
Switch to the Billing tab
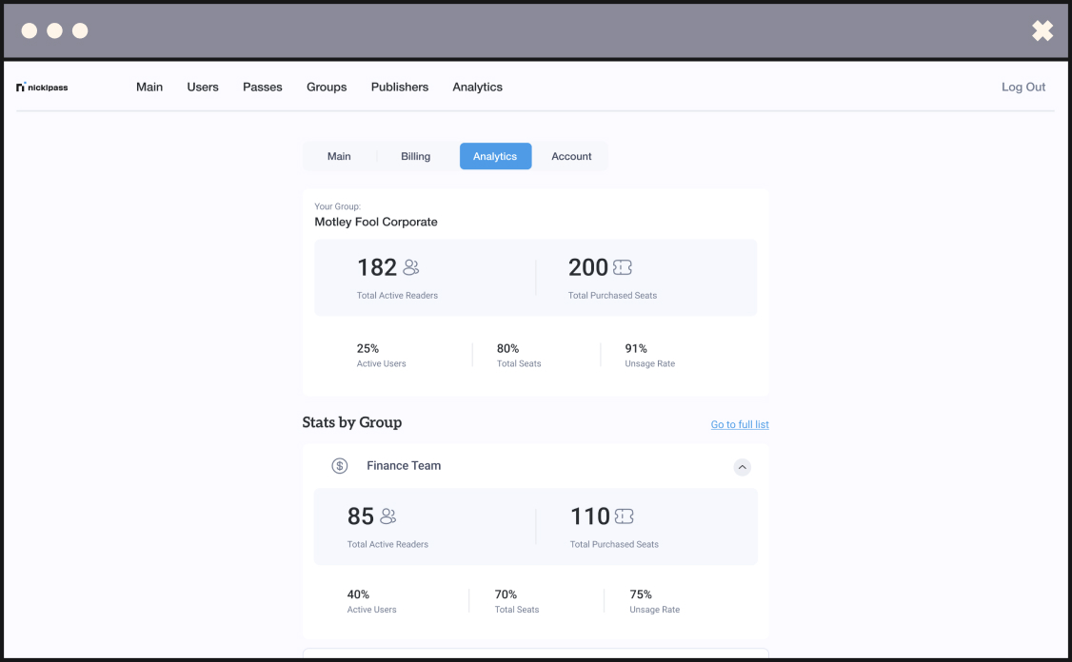[x=416, y=156]
